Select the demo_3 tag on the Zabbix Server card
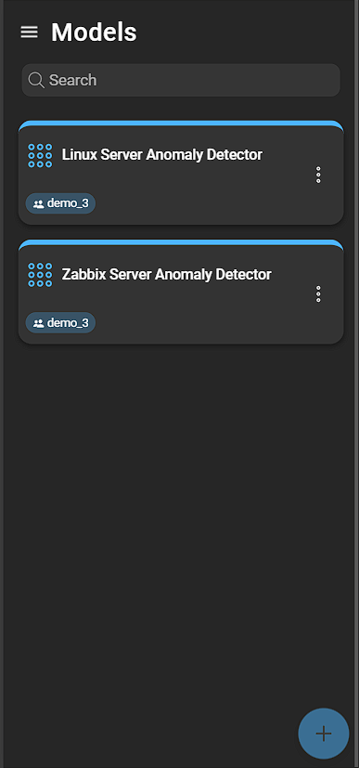The image size is (359, 768). point(60,322)
